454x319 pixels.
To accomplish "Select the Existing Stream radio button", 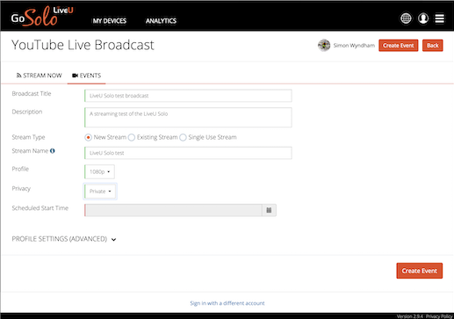I will [132, 137].
